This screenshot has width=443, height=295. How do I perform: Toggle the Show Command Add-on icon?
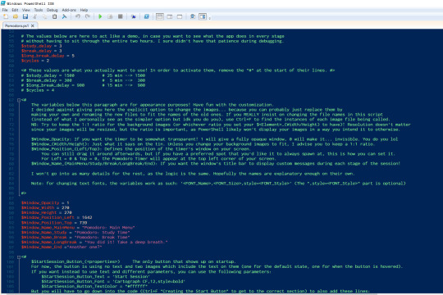[203, 16]
